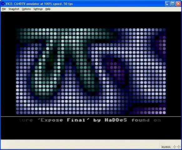Open the File menu
182x150 pixels.
[x=4, y=9]
